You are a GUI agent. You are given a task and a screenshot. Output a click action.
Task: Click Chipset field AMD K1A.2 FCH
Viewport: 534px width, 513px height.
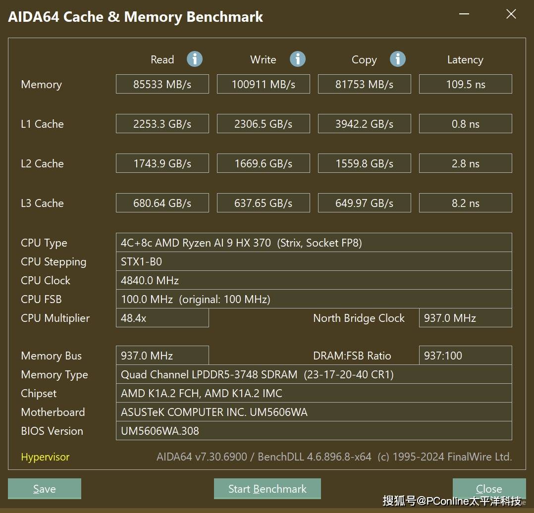coord(314,393)
